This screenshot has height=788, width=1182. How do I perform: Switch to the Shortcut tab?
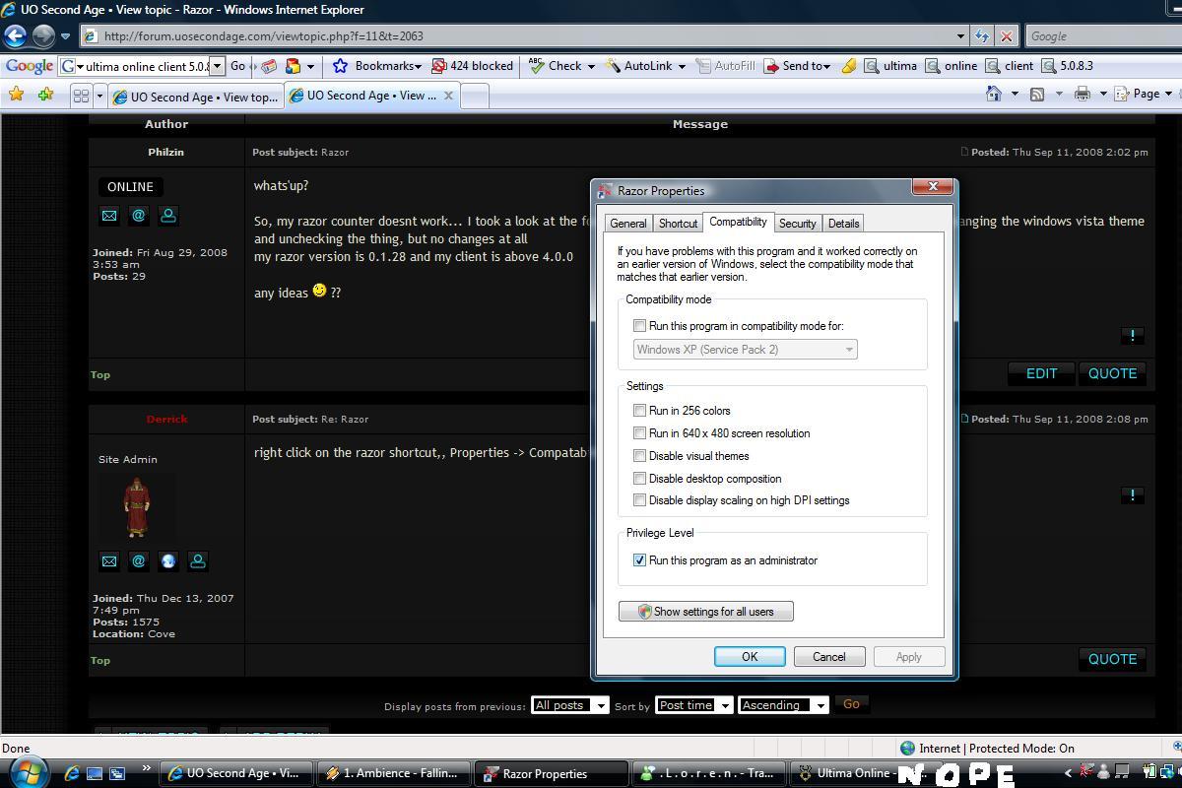pyautogui.click(x=678, y=224)
